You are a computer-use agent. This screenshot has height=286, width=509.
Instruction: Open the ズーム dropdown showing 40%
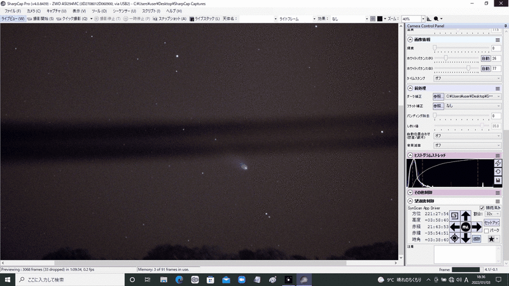[413, 19]
